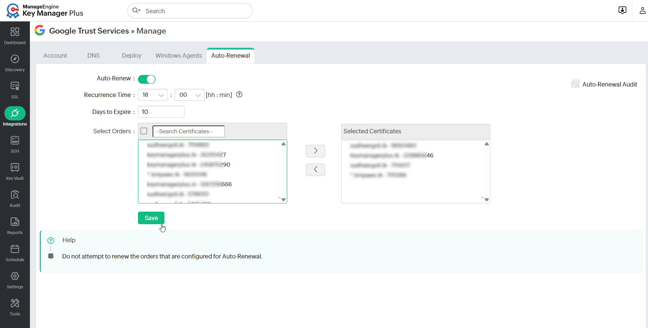
Task: Toggle the Auto-Renew switch off
Action: click(147, 79)
